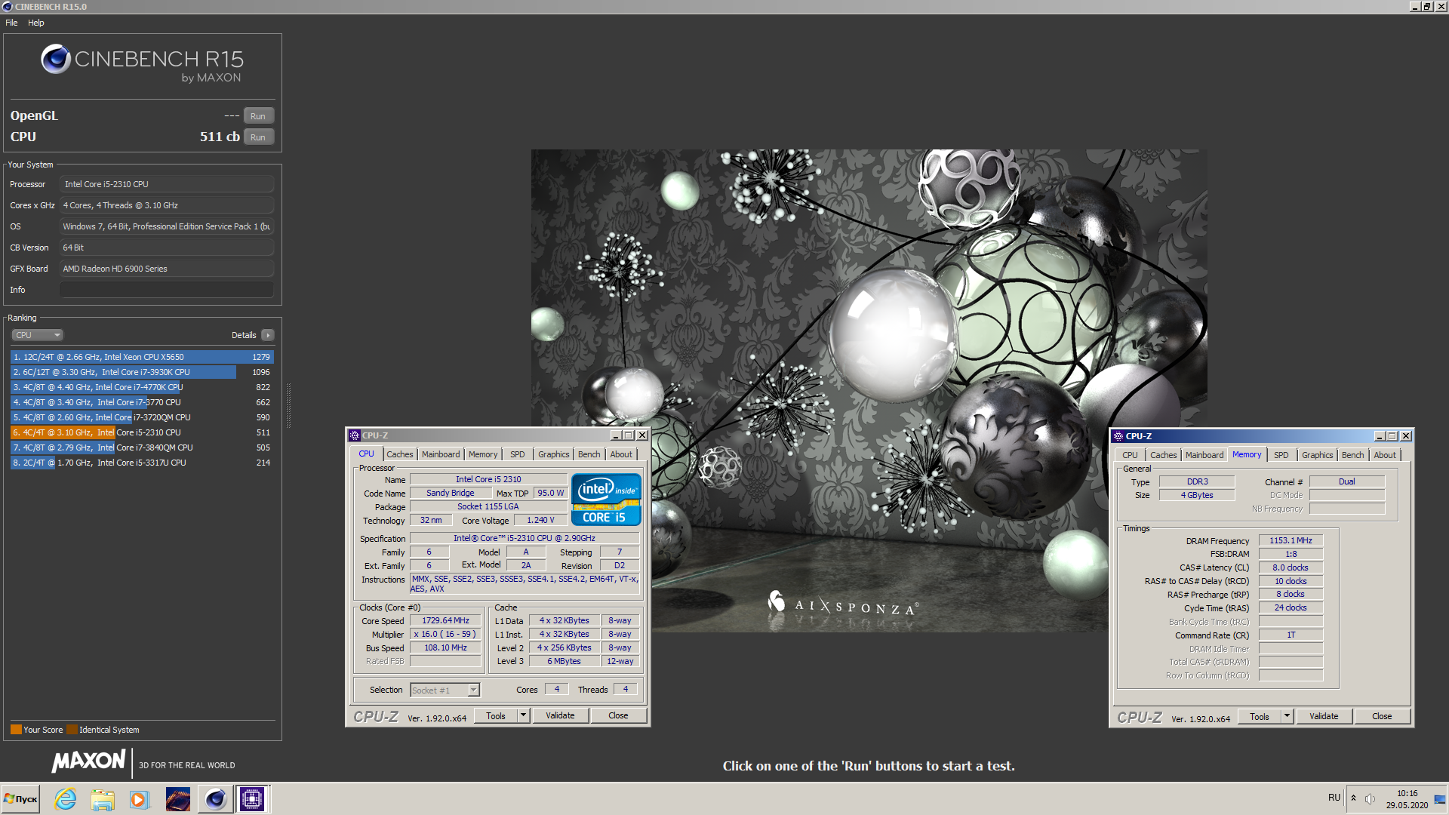Select ranking entry Core i7-3770 CPU
The height and width of the screenshot is (815, 1449).
(142, 402)
